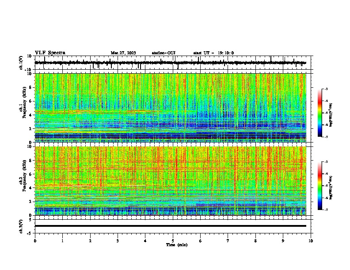Click the time axis tick label '3'
Screen dimensions: 350x270
[x=118, y=241]
